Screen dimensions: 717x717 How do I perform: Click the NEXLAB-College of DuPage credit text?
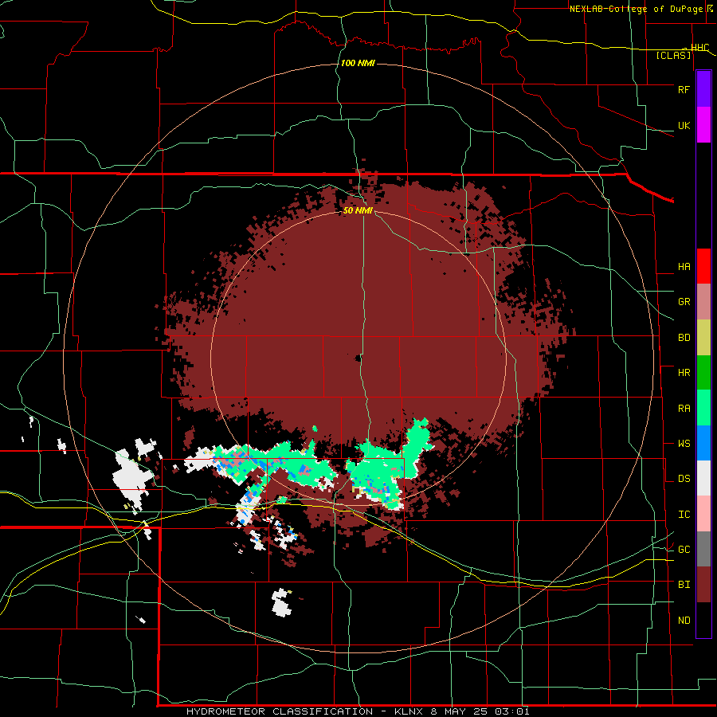click(636, 9)
